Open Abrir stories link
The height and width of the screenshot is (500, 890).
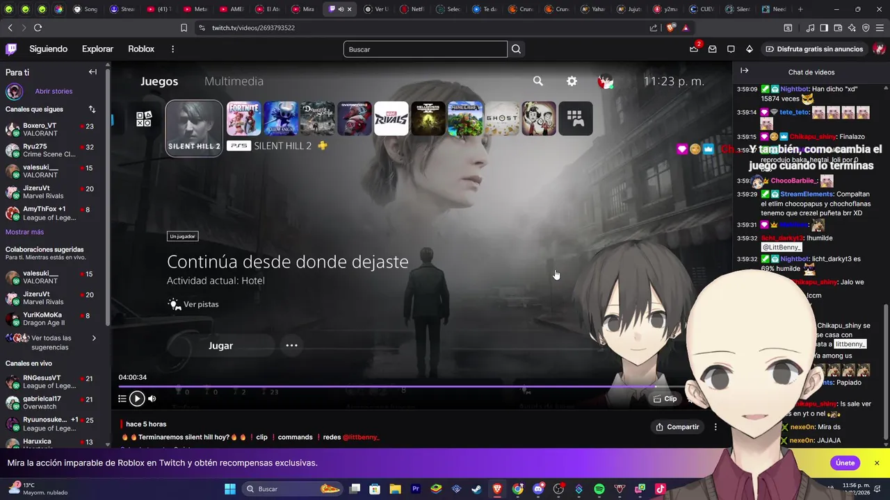[x=54, y=91]
